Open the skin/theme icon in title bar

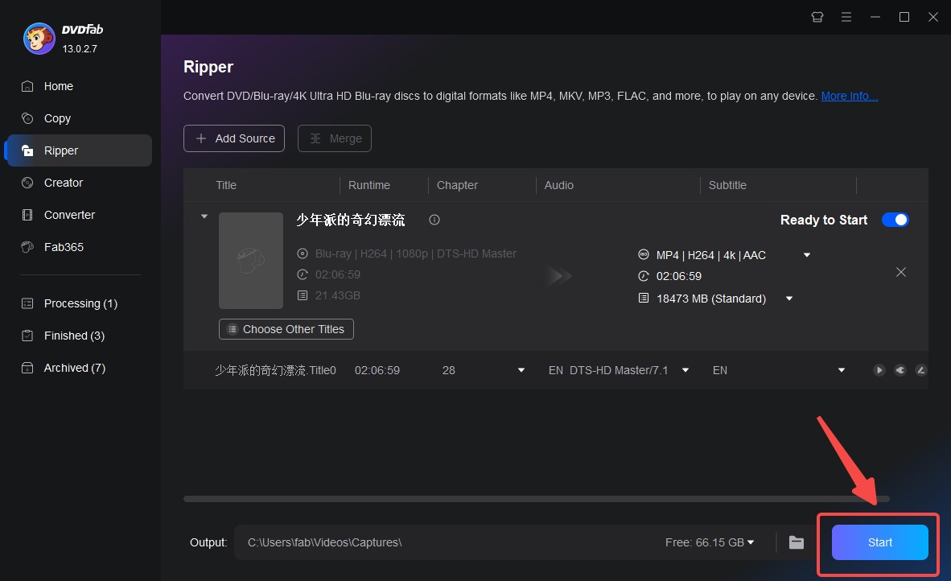point(817,17)
